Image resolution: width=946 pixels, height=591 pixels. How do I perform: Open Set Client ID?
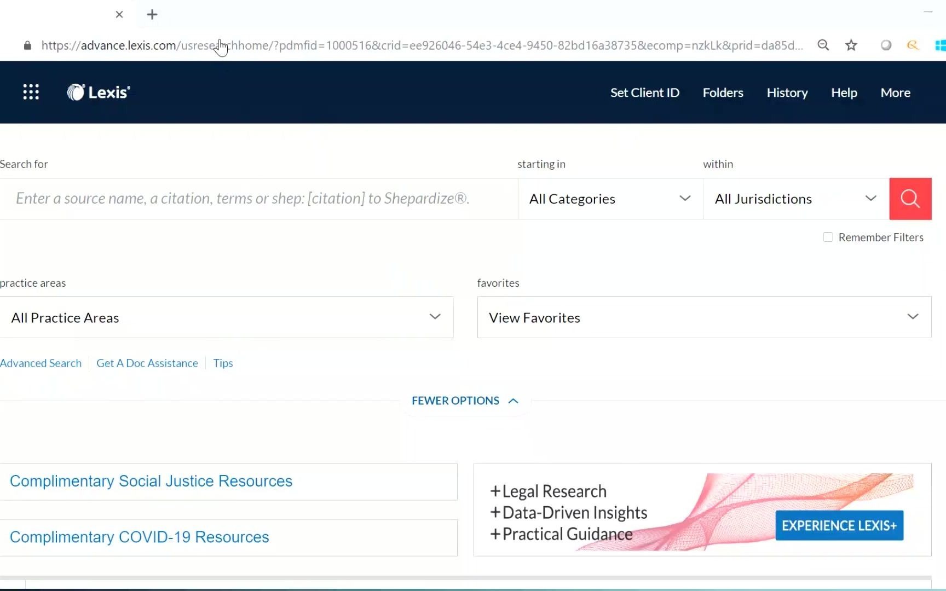coord(645,92)
